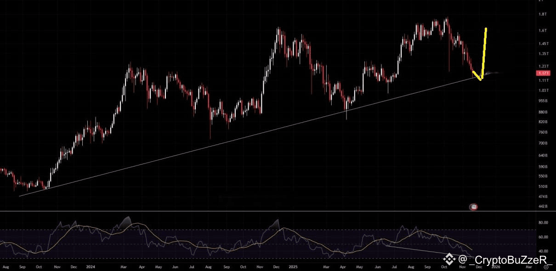The height and width of the screenshot is (271, 556).
Task: Click the 880B price axis label
Action: pos(543,112)
